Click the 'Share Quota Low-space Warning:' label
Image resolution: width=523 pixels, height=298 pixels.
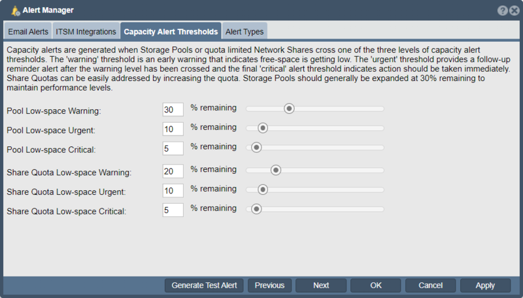pyautogui.click(x=69, y=173)
